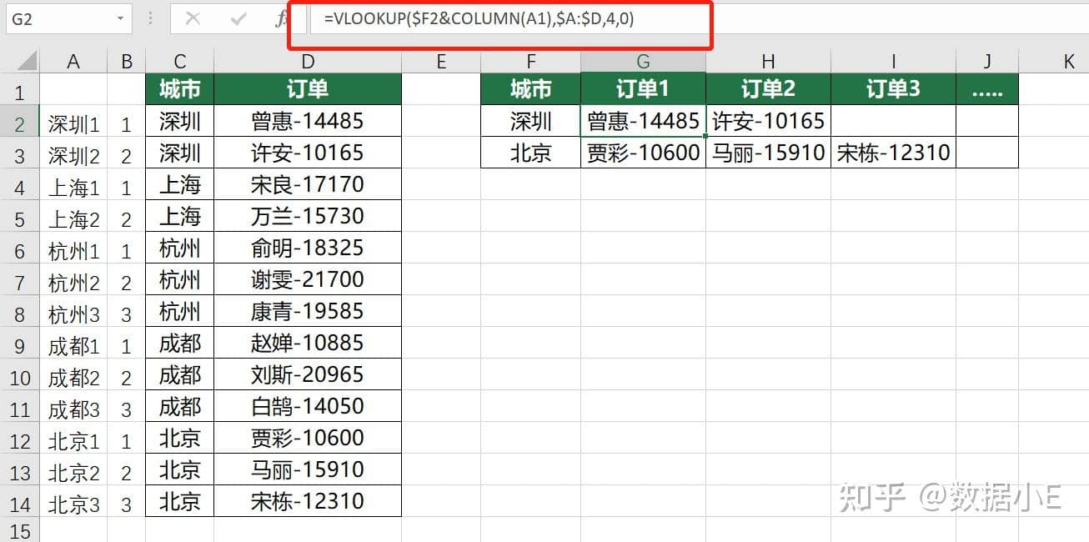
Task: Click the Cancel (X) formula bar icon
Action: tap(193, 18)
